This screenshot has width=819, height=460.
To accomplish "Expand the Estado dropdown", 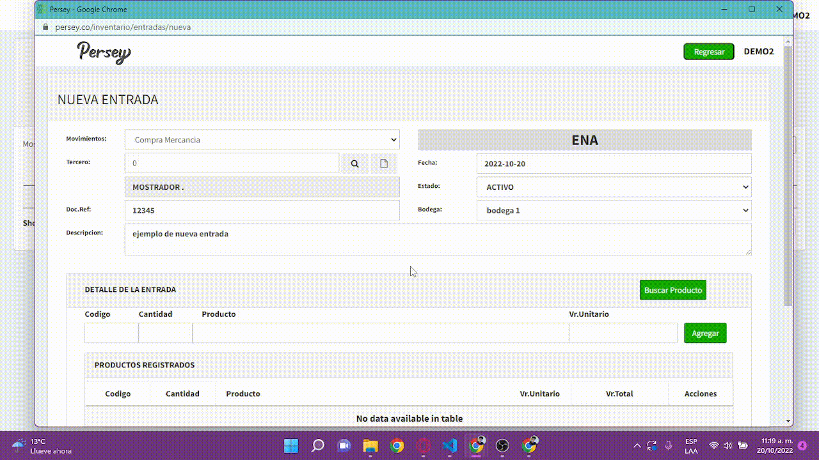I will tap(614, 187).
